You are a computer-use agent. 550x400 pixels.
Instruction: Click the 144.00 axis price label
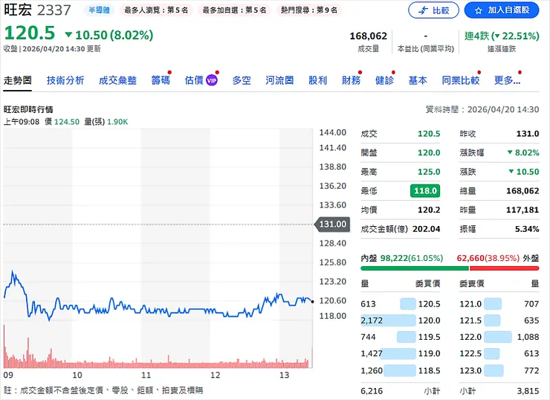click(x=332, y=132)
